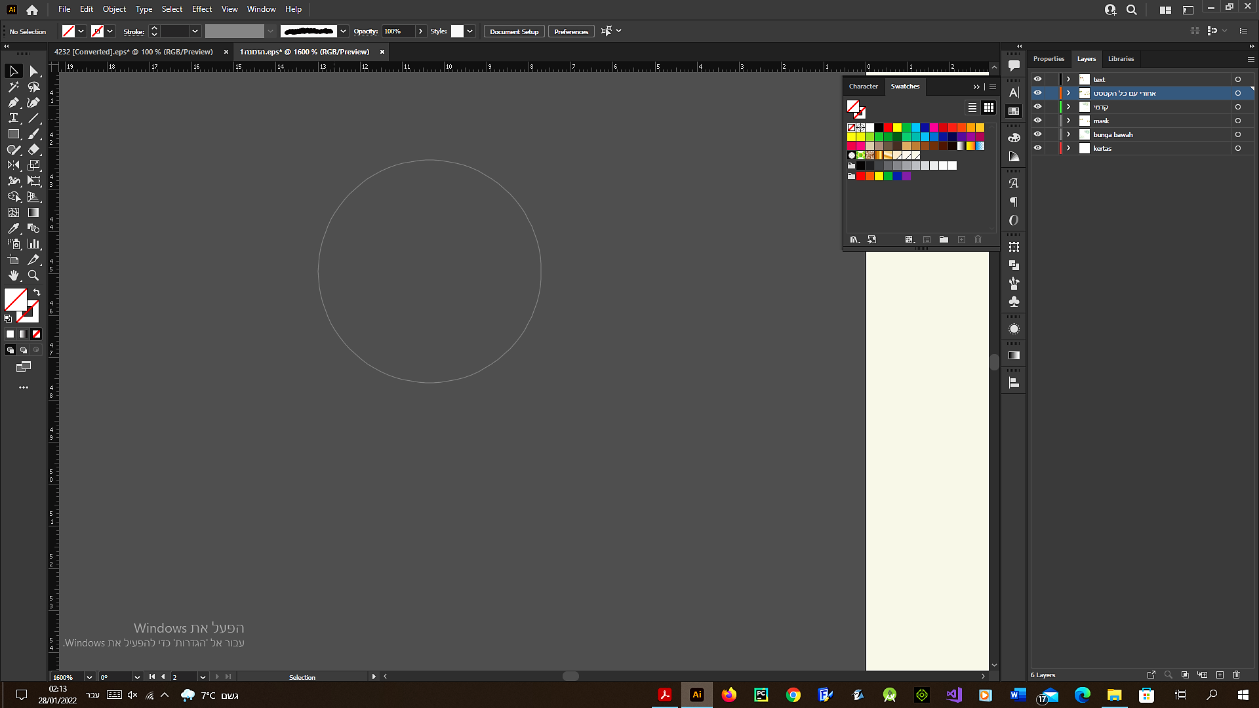Viewport: 1259px width, 708px height.
Task: Select the Eyedropper tool
Action: click(13, 228)
